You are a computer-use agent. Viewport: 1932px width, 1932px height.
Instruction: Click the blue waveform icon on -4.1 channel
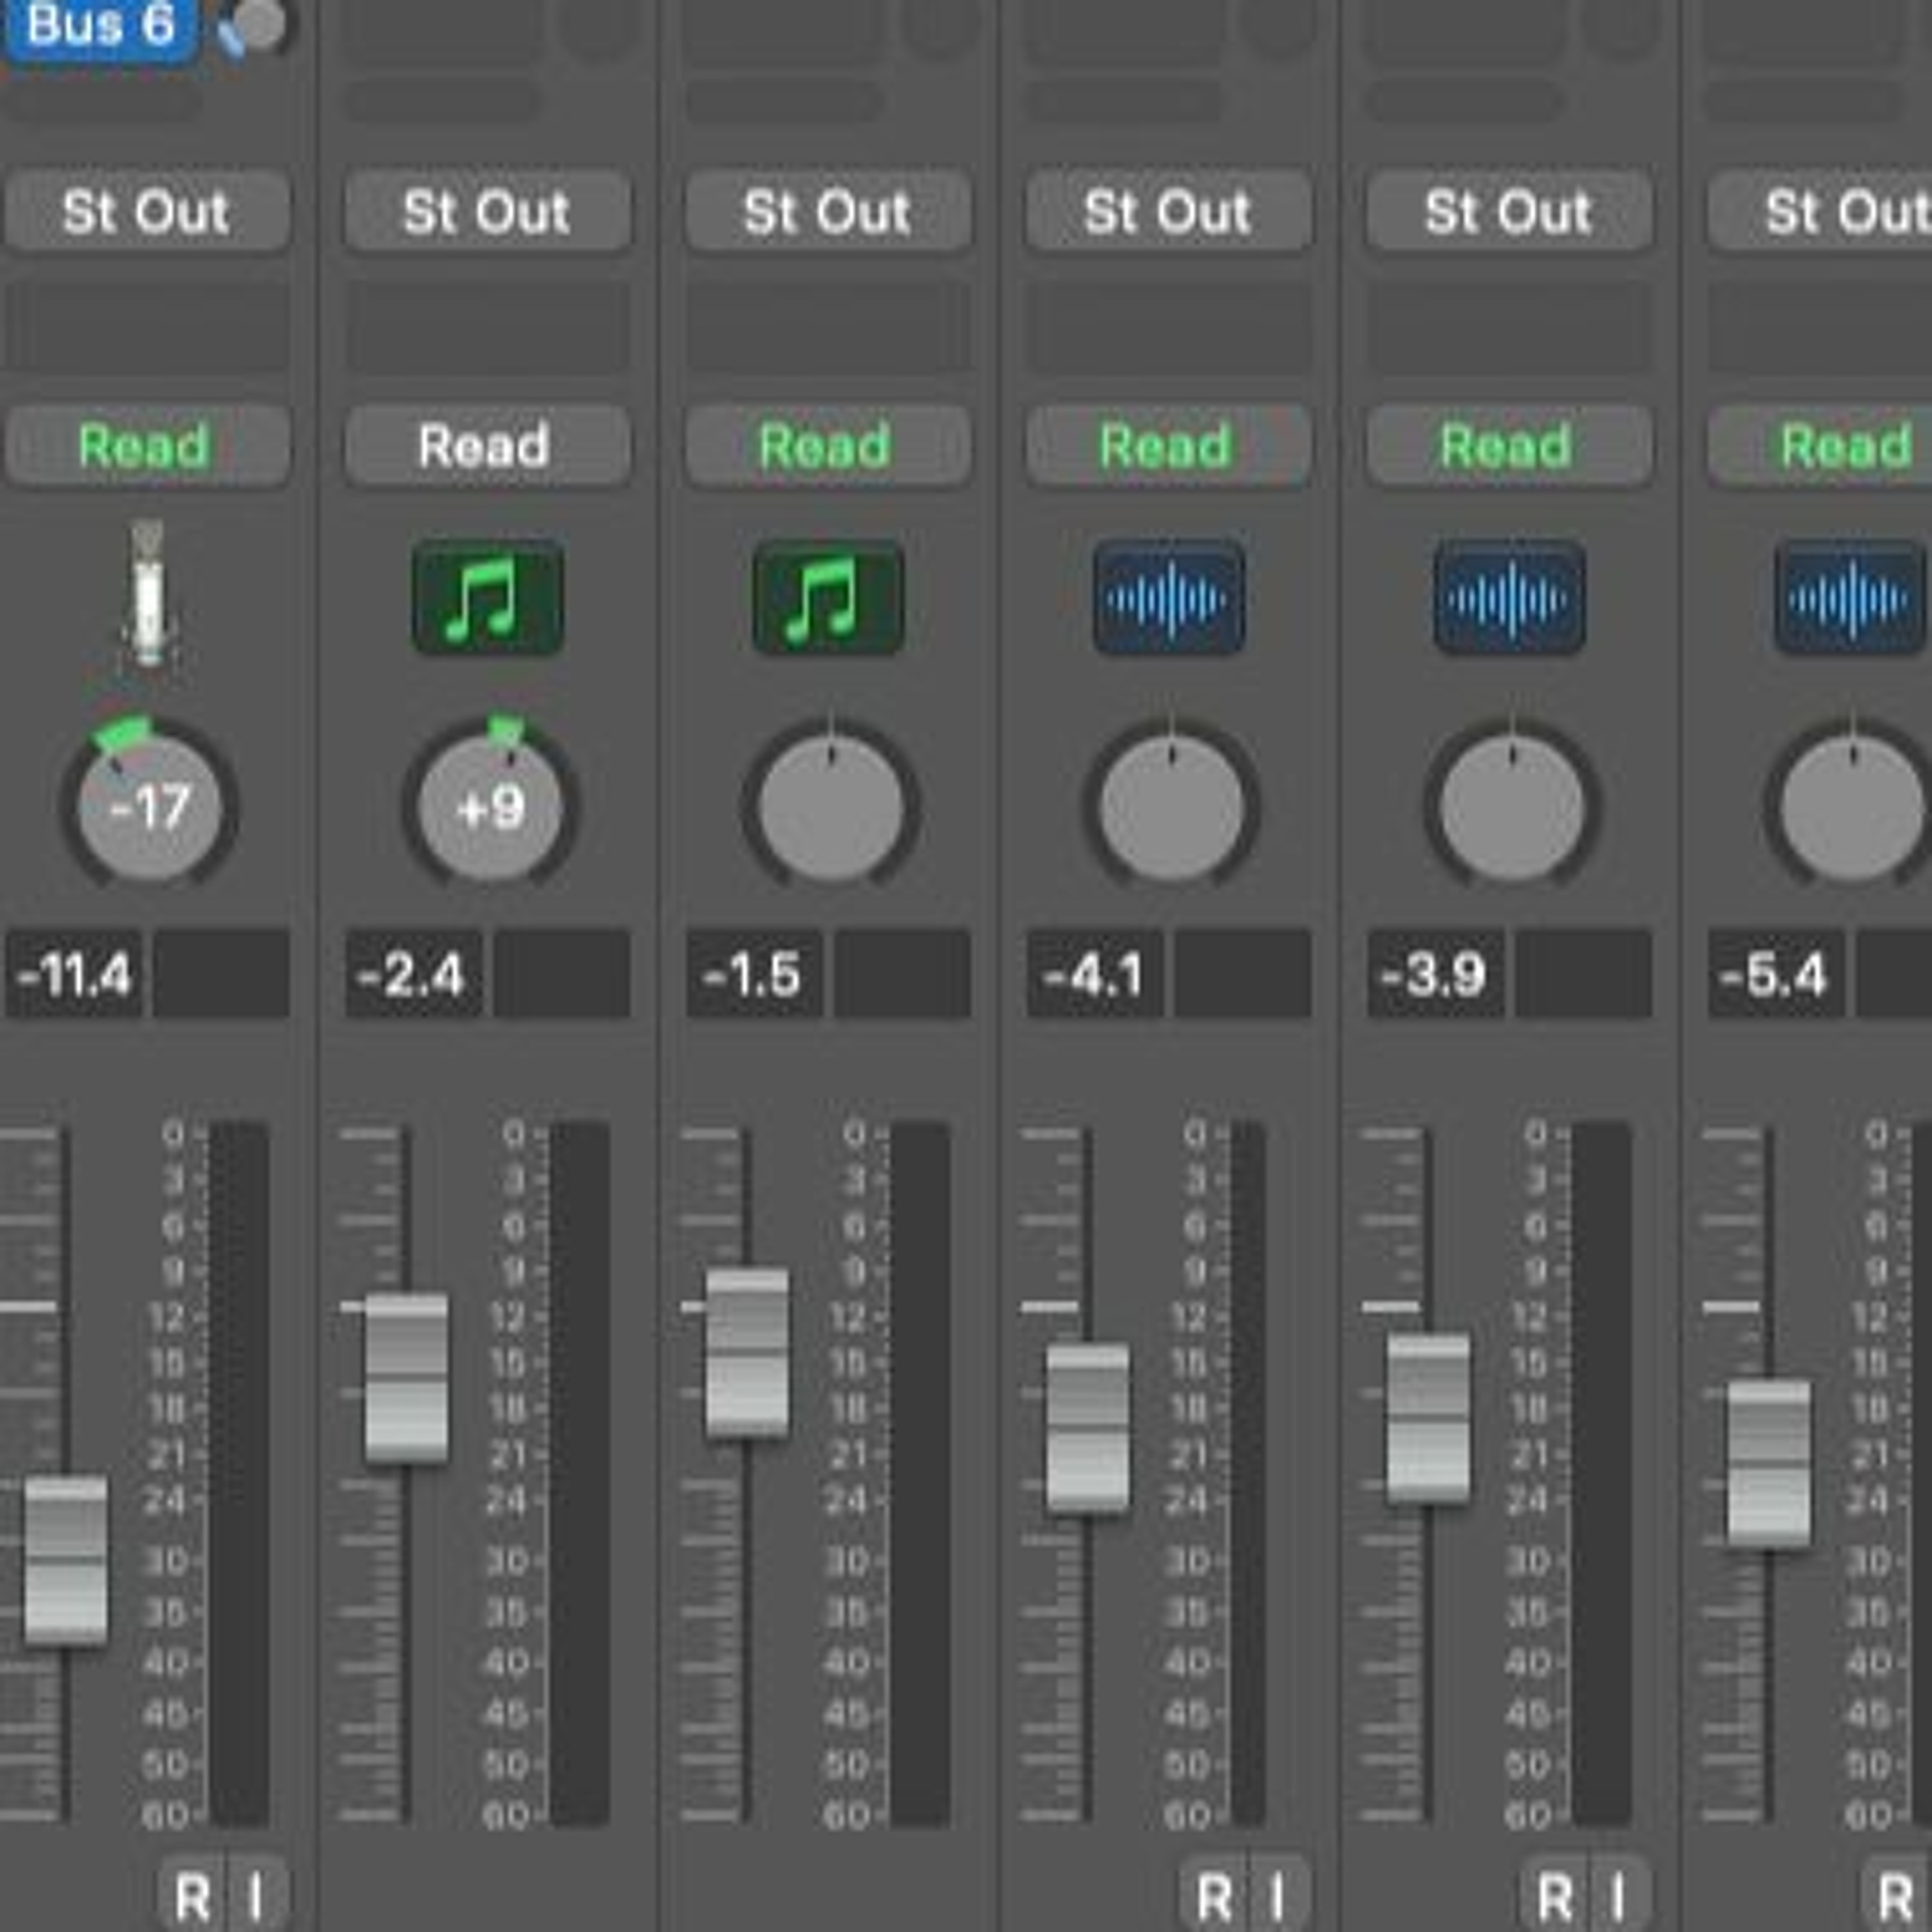[x=1168, y=598]
